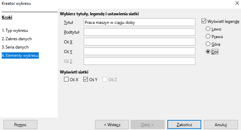241x130 pixels.
Task: Open help with the Pomoc button
Action: (x=20, y=124)
